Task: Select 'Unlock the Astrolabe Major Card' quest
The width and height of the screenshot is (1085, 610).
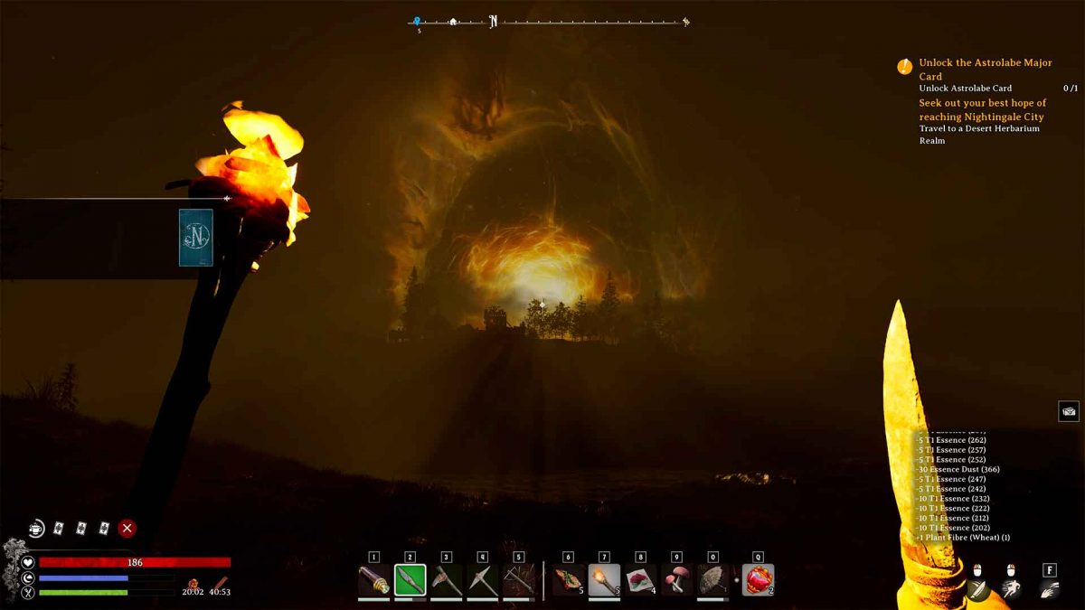Action: [985, 69]
